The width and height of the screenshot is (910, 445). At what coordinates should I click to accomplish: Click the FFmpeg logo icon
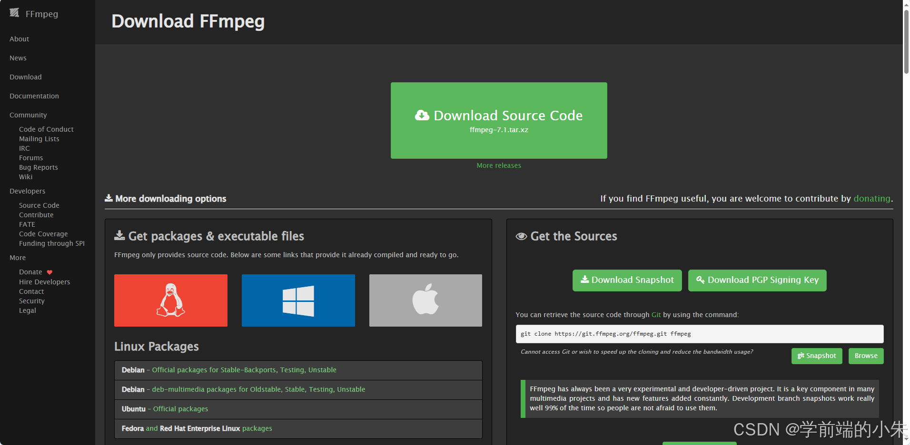point(14,13)
